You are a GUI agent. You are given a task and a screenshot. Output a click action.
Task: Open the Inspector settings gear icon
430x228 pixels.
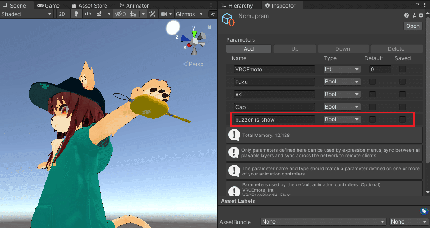tap(421, 16)
